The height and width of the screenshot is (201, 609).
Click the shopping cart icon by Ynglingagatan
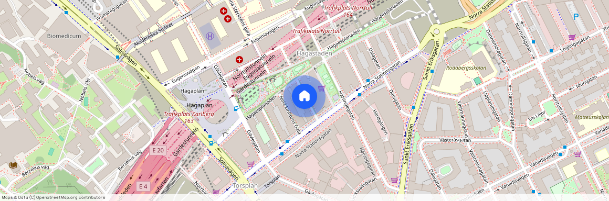[572, 37]
